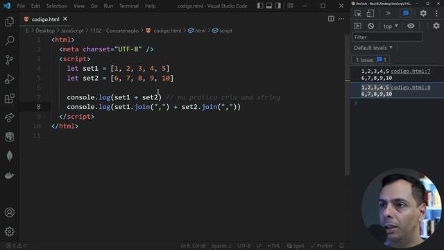This screenshot has height=250, width=444.
Task: Click JavaScript breadcrumb folder
Action: pyautogui.click(x=72, y=31)
